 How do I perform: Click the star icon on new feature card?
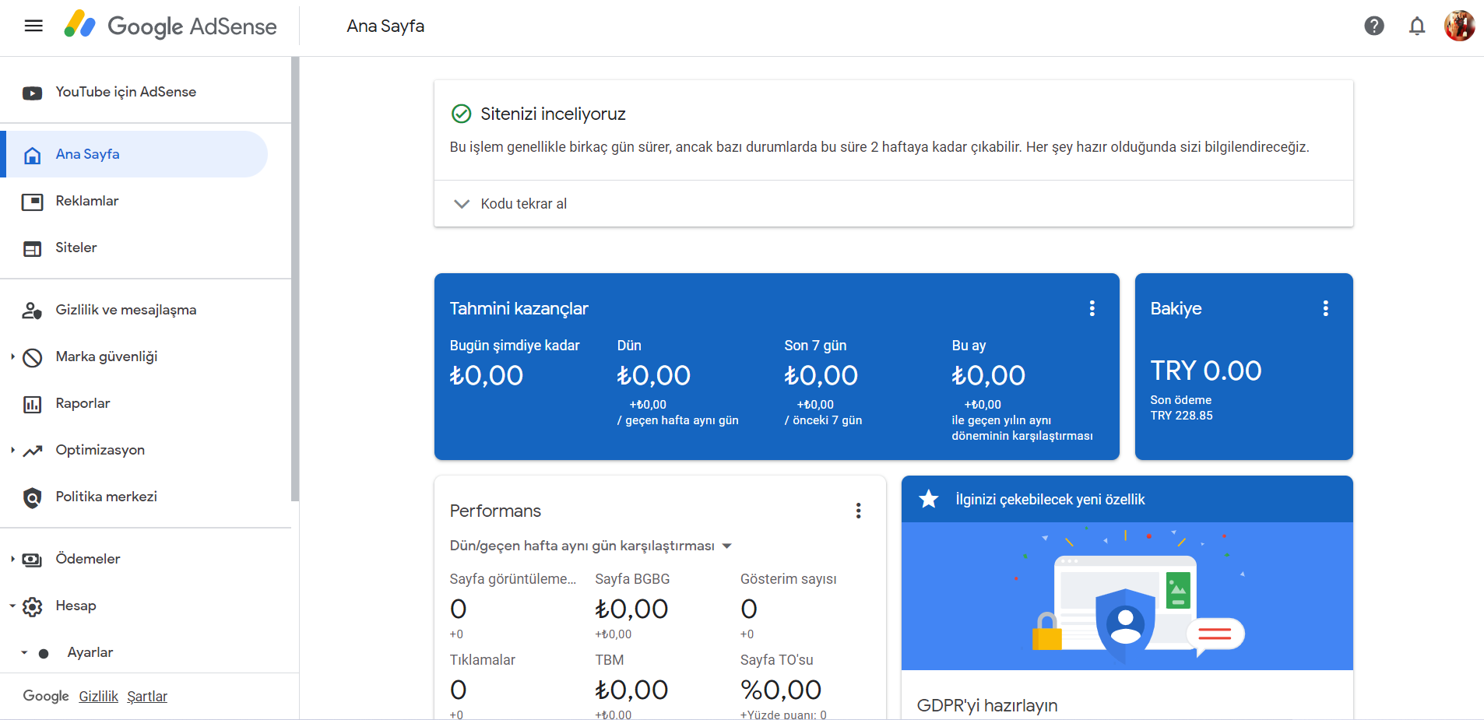coord(928,499)
